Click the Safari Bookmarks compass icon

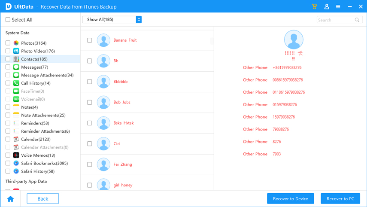coord(16,163)
